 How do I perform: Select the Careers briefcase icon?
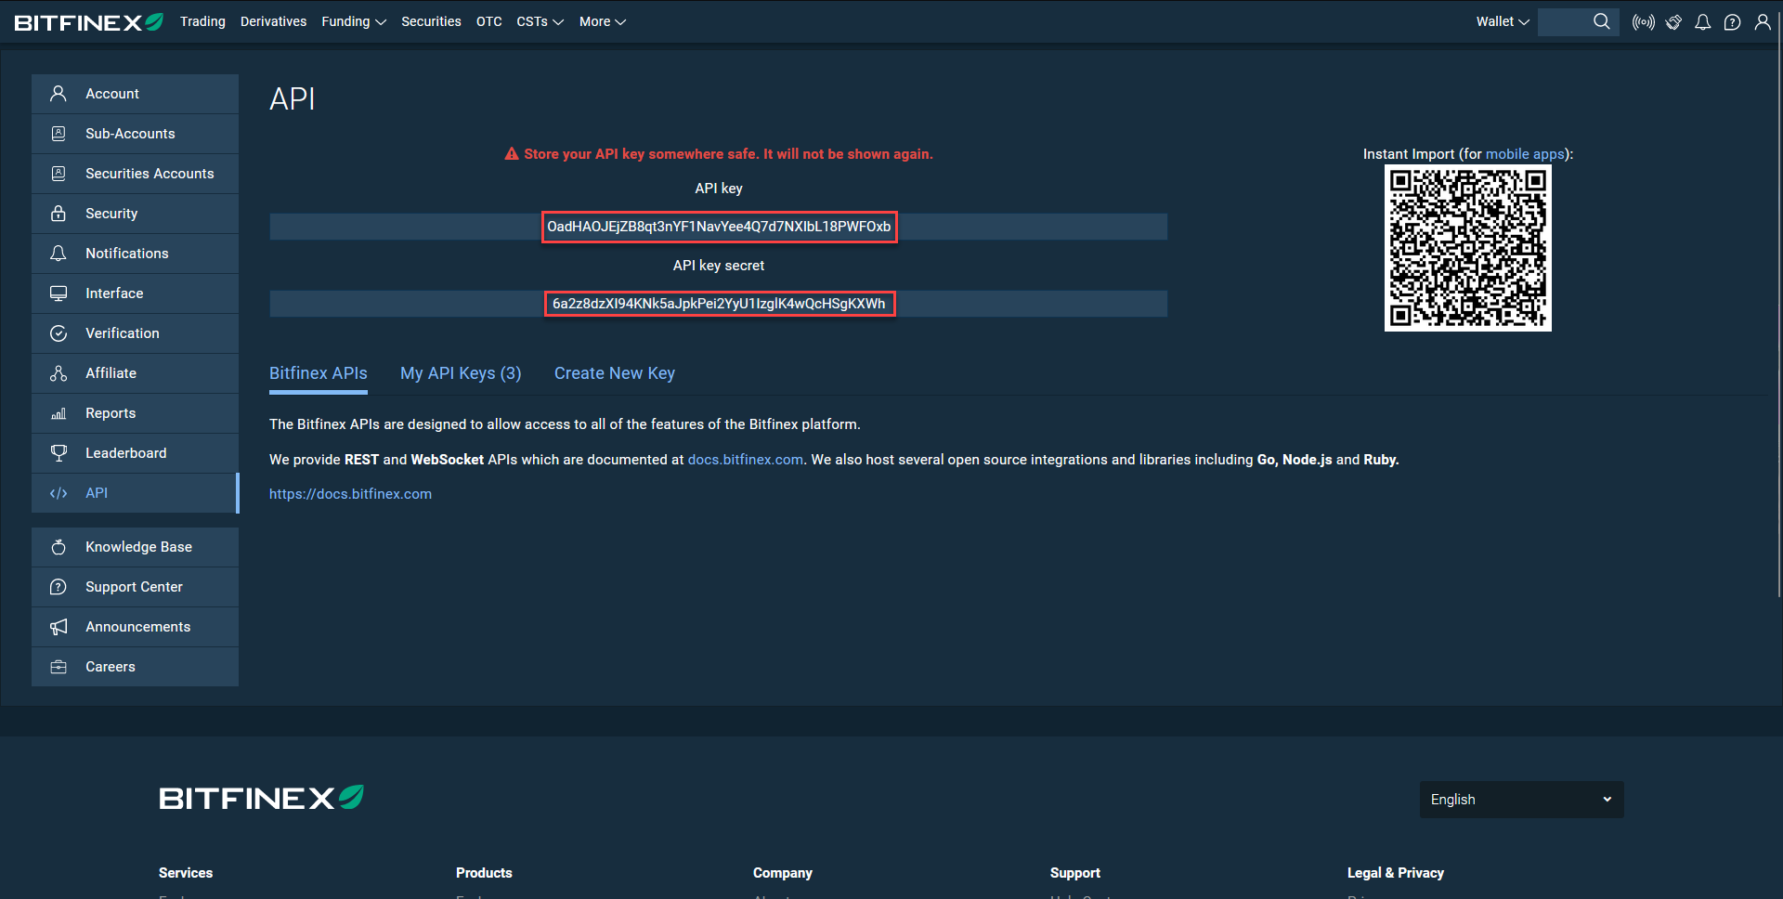tap(59, 666)
